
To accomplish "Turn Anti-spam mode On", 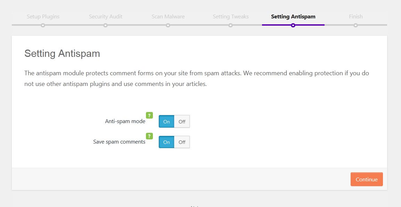I will pyautogui.click(x=166, y=122).
